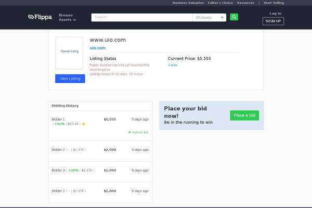Click 100% rating for Bidder 3

click(73, 171)
